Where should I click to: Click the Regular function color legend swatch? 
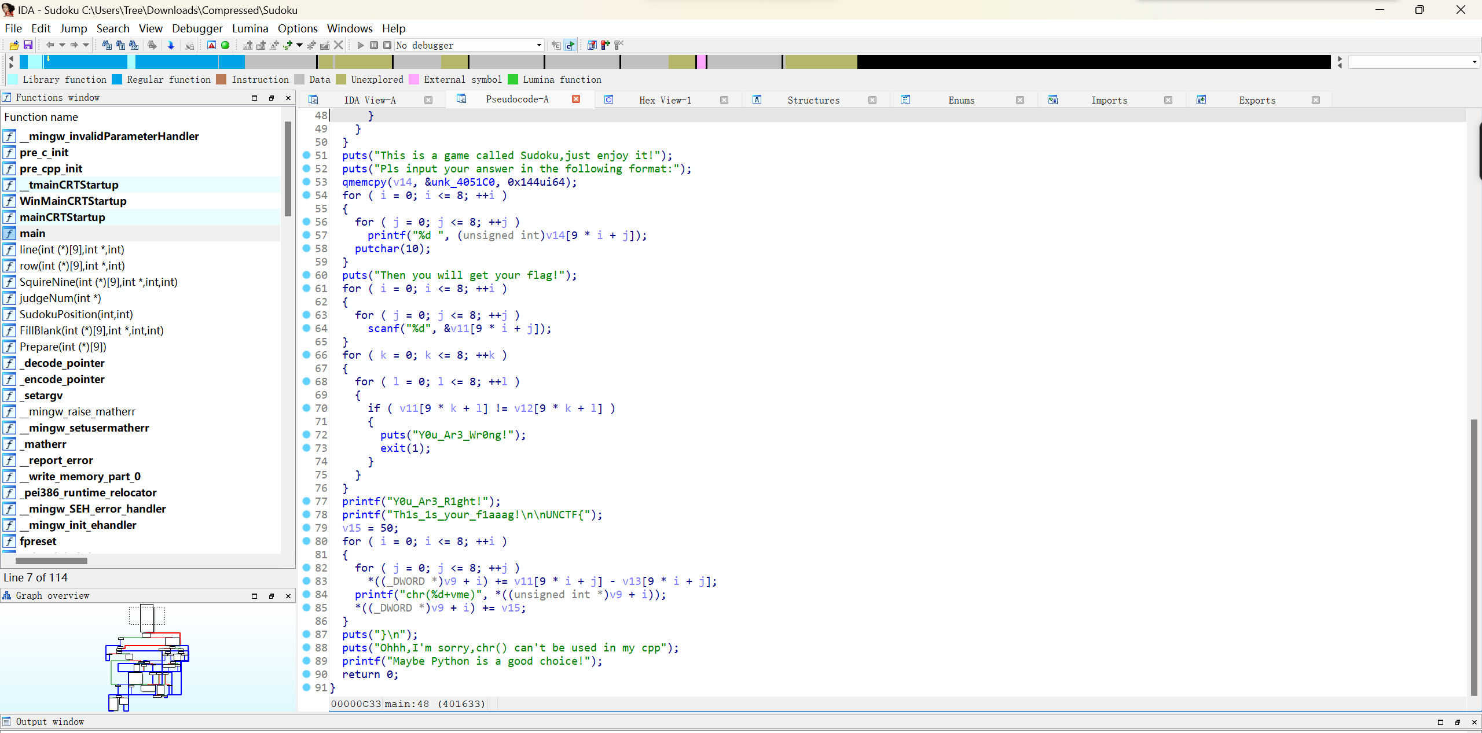[x=118, y=79]
